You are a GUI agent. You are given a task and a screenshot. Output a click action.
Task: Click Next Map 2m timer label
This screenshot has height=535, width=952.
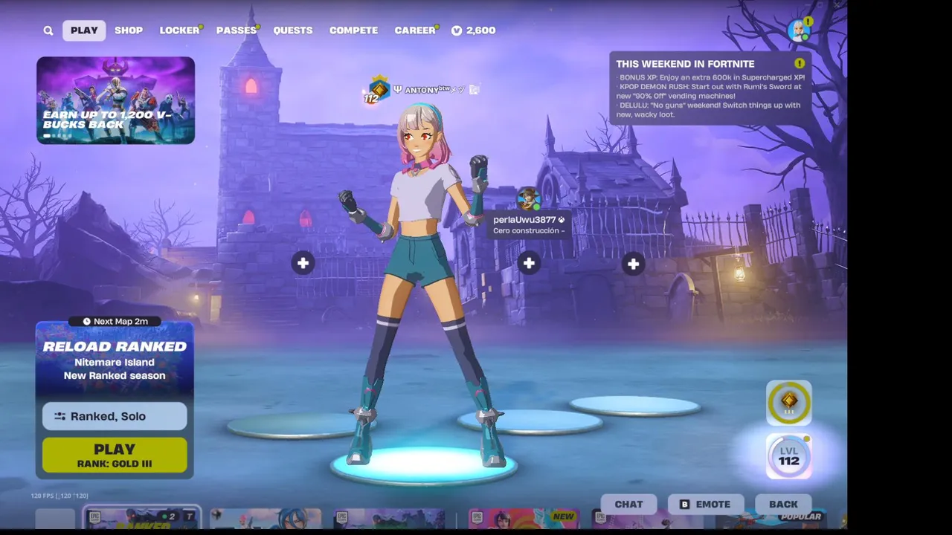115,321
